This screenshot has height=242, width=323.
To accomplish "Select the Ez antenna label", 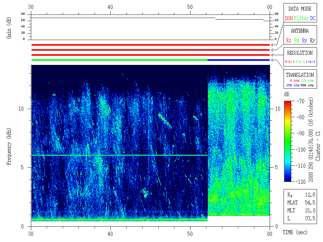I will (289, 41).
